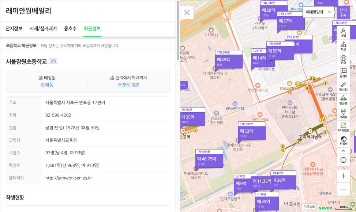Select the 전 11.25억 161㎡ marker
Viewport: 356px width, 212px height.
262,183
